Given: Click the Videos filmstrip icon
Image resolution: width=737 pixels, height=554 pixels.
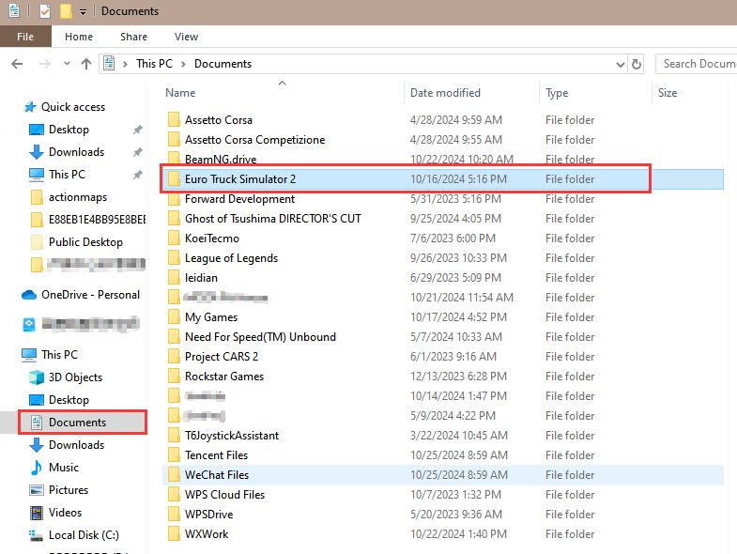Looking at the screenshot, I should [x=37, y=513].
